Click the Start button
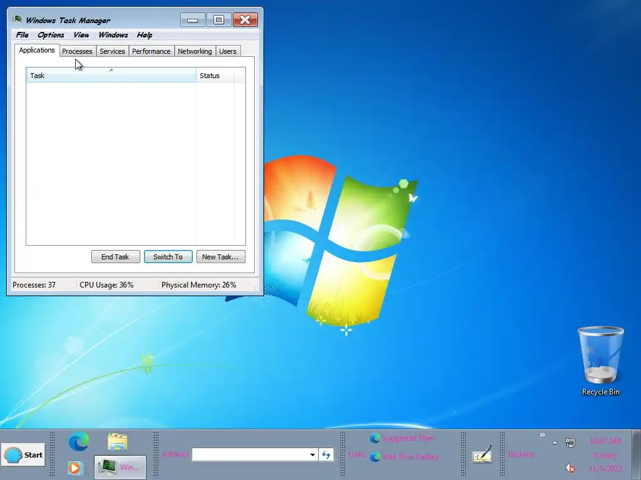641x480 pixels. coord(23,455)
